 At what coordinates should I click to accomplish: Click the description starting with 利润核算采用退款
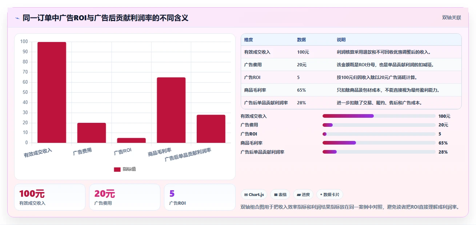coord(384,52)
